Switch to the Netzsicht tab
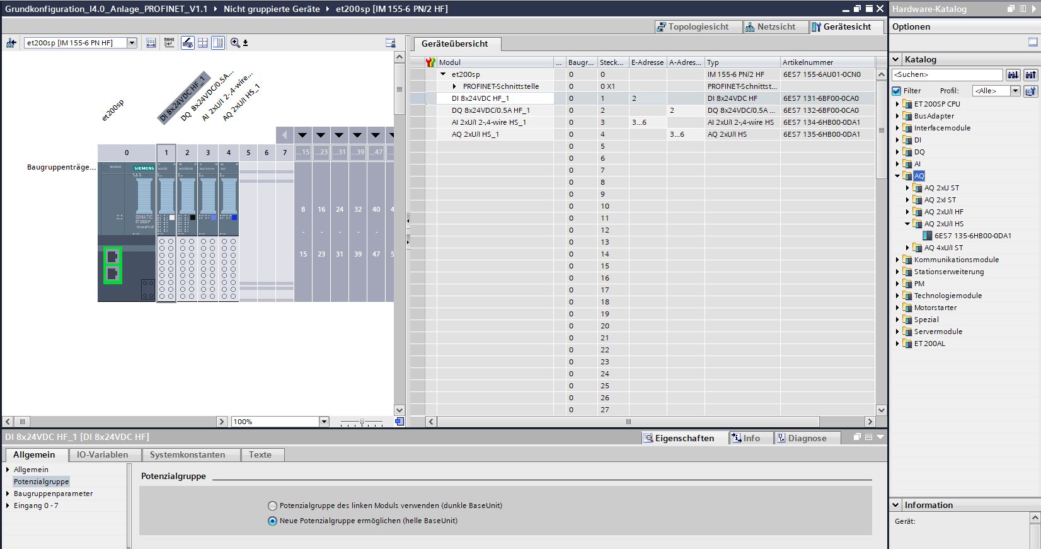Screen dimensions: 1041x549 [770, 26]
